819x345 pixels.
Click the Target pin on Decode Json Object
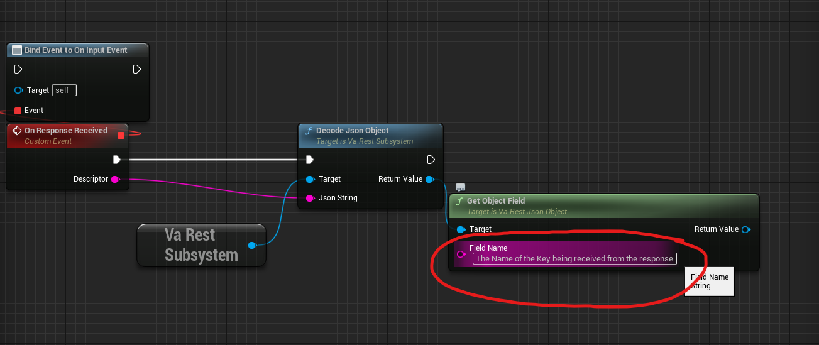(309, 179)
